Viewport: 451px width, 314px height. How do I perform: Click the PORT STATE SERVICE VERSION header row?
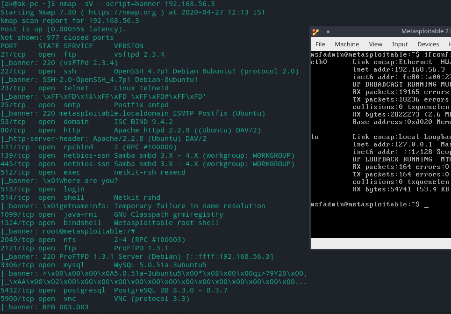tap(72, 46)
